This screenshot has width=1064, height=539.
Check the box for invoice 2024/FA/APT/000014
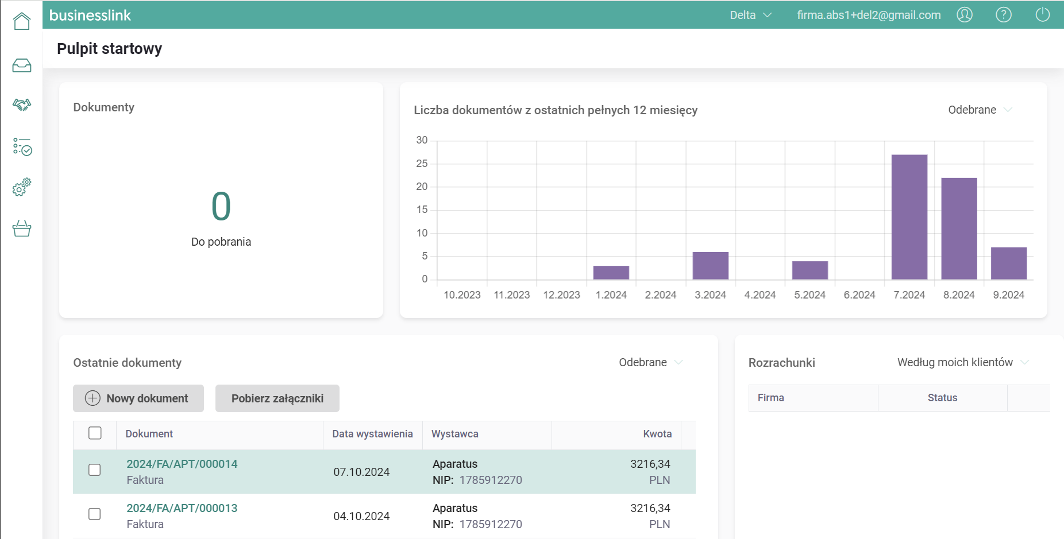coord(95,470)
